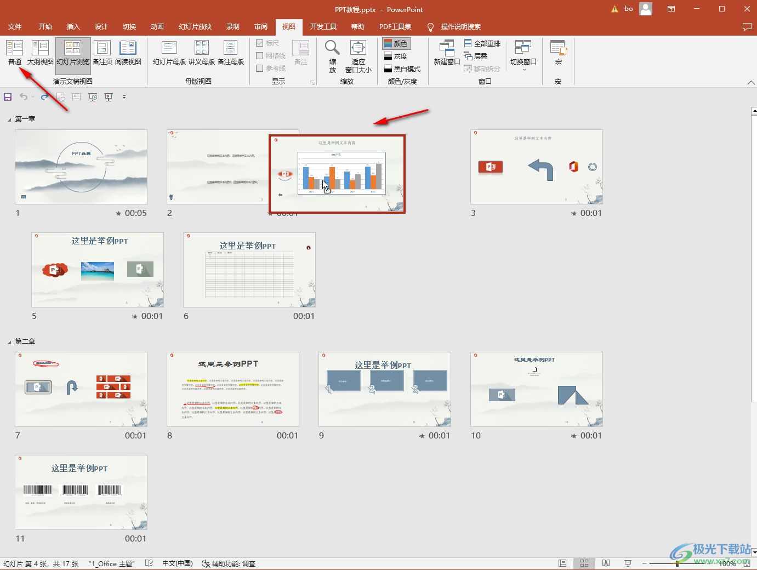Screen dimensions: 757x570
Task: Start Slide Show from status bar icon
Action: click(x=628, y=563)
